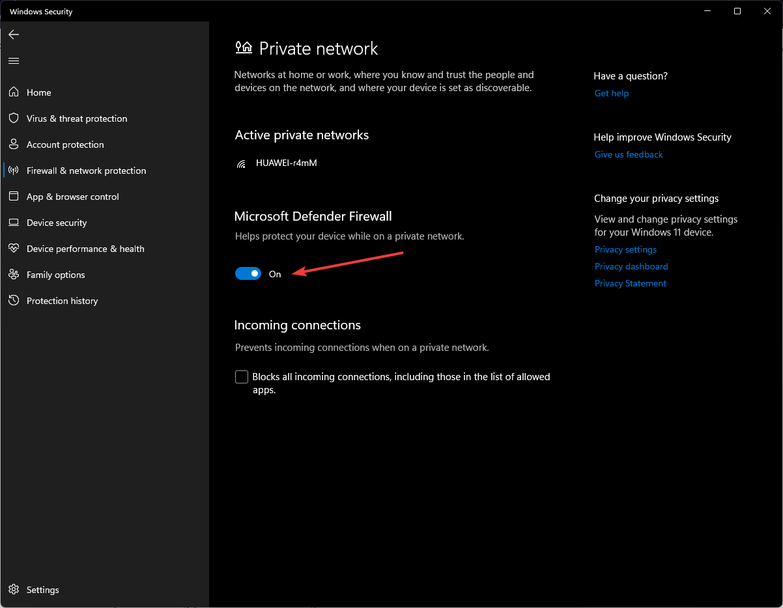Screen dimensions: 783x608
Task: Click the Account protection person icon
Action: point(14,145)
